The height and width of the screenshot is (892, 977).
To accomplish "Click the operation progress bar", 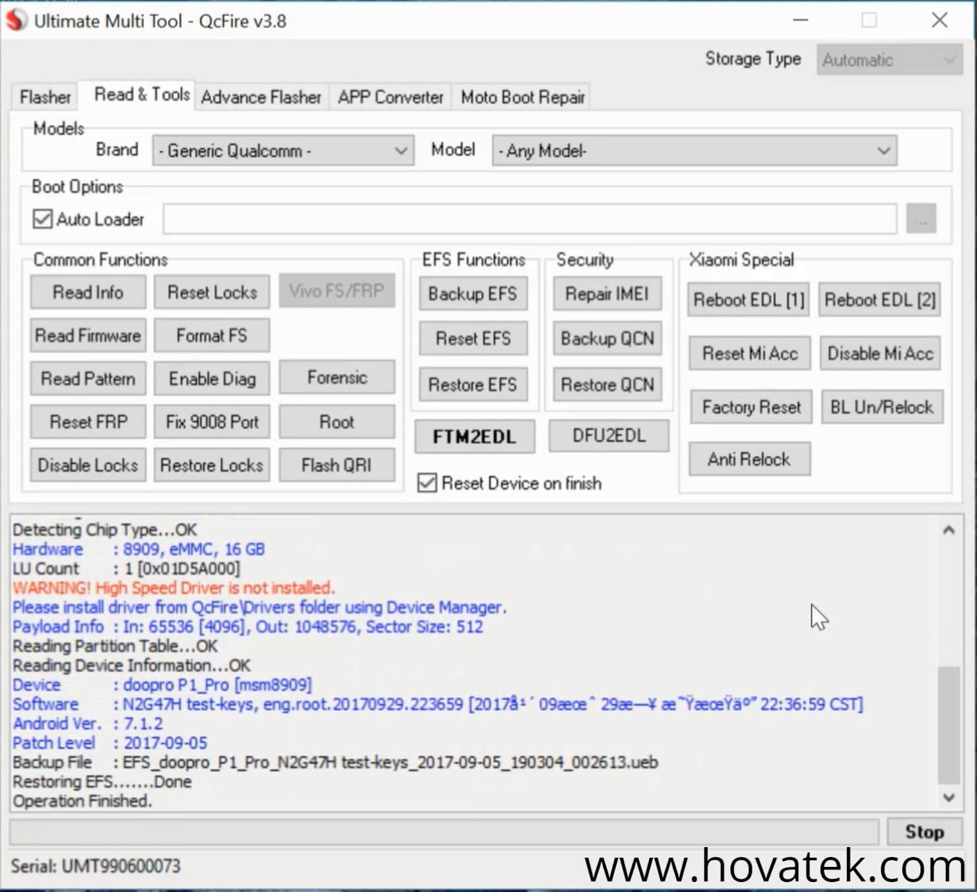I will [444, 832].
